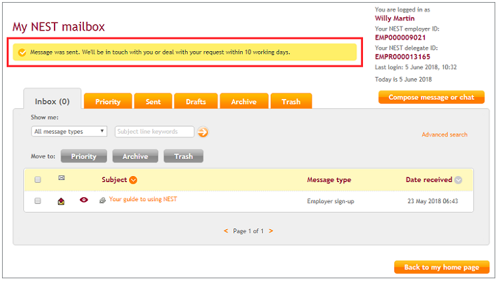Open the Sent tab
Screen dimensions: 498x281
point(153,102)
